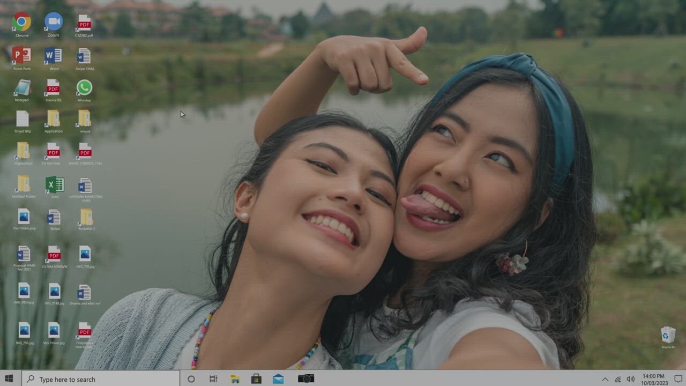Open the notification Action Center

678,379
